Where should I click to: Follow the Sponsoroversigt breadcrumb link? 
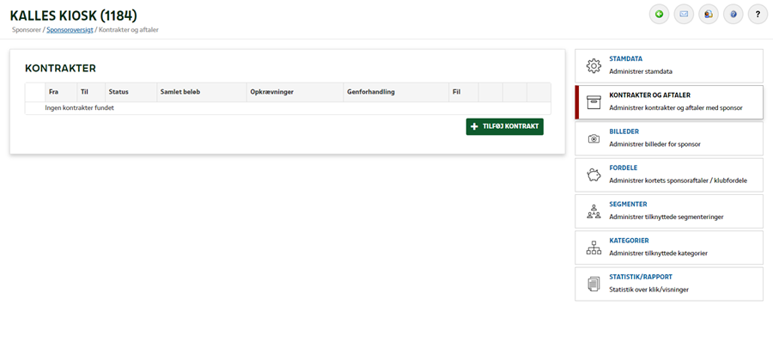pyautogui.click(x=69, y=30)
